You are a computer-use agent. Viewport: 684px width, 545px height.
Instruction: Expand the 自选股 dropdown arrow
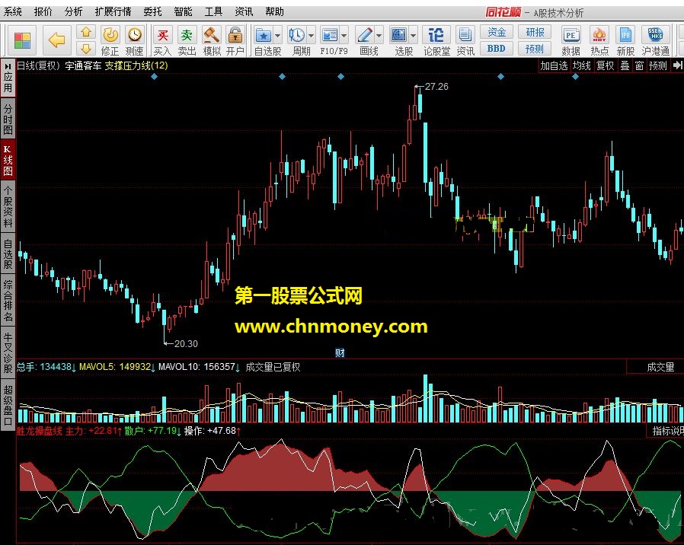tap(278, 36)
